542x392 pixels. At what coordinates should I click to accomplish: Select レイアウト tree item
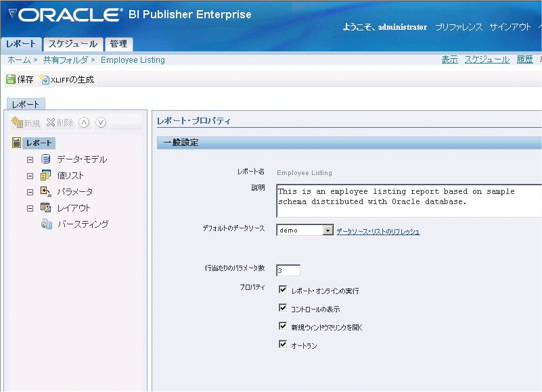[x=74, y=208]
